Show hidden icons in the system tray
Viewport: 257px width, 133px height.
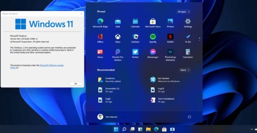(252, 129)
